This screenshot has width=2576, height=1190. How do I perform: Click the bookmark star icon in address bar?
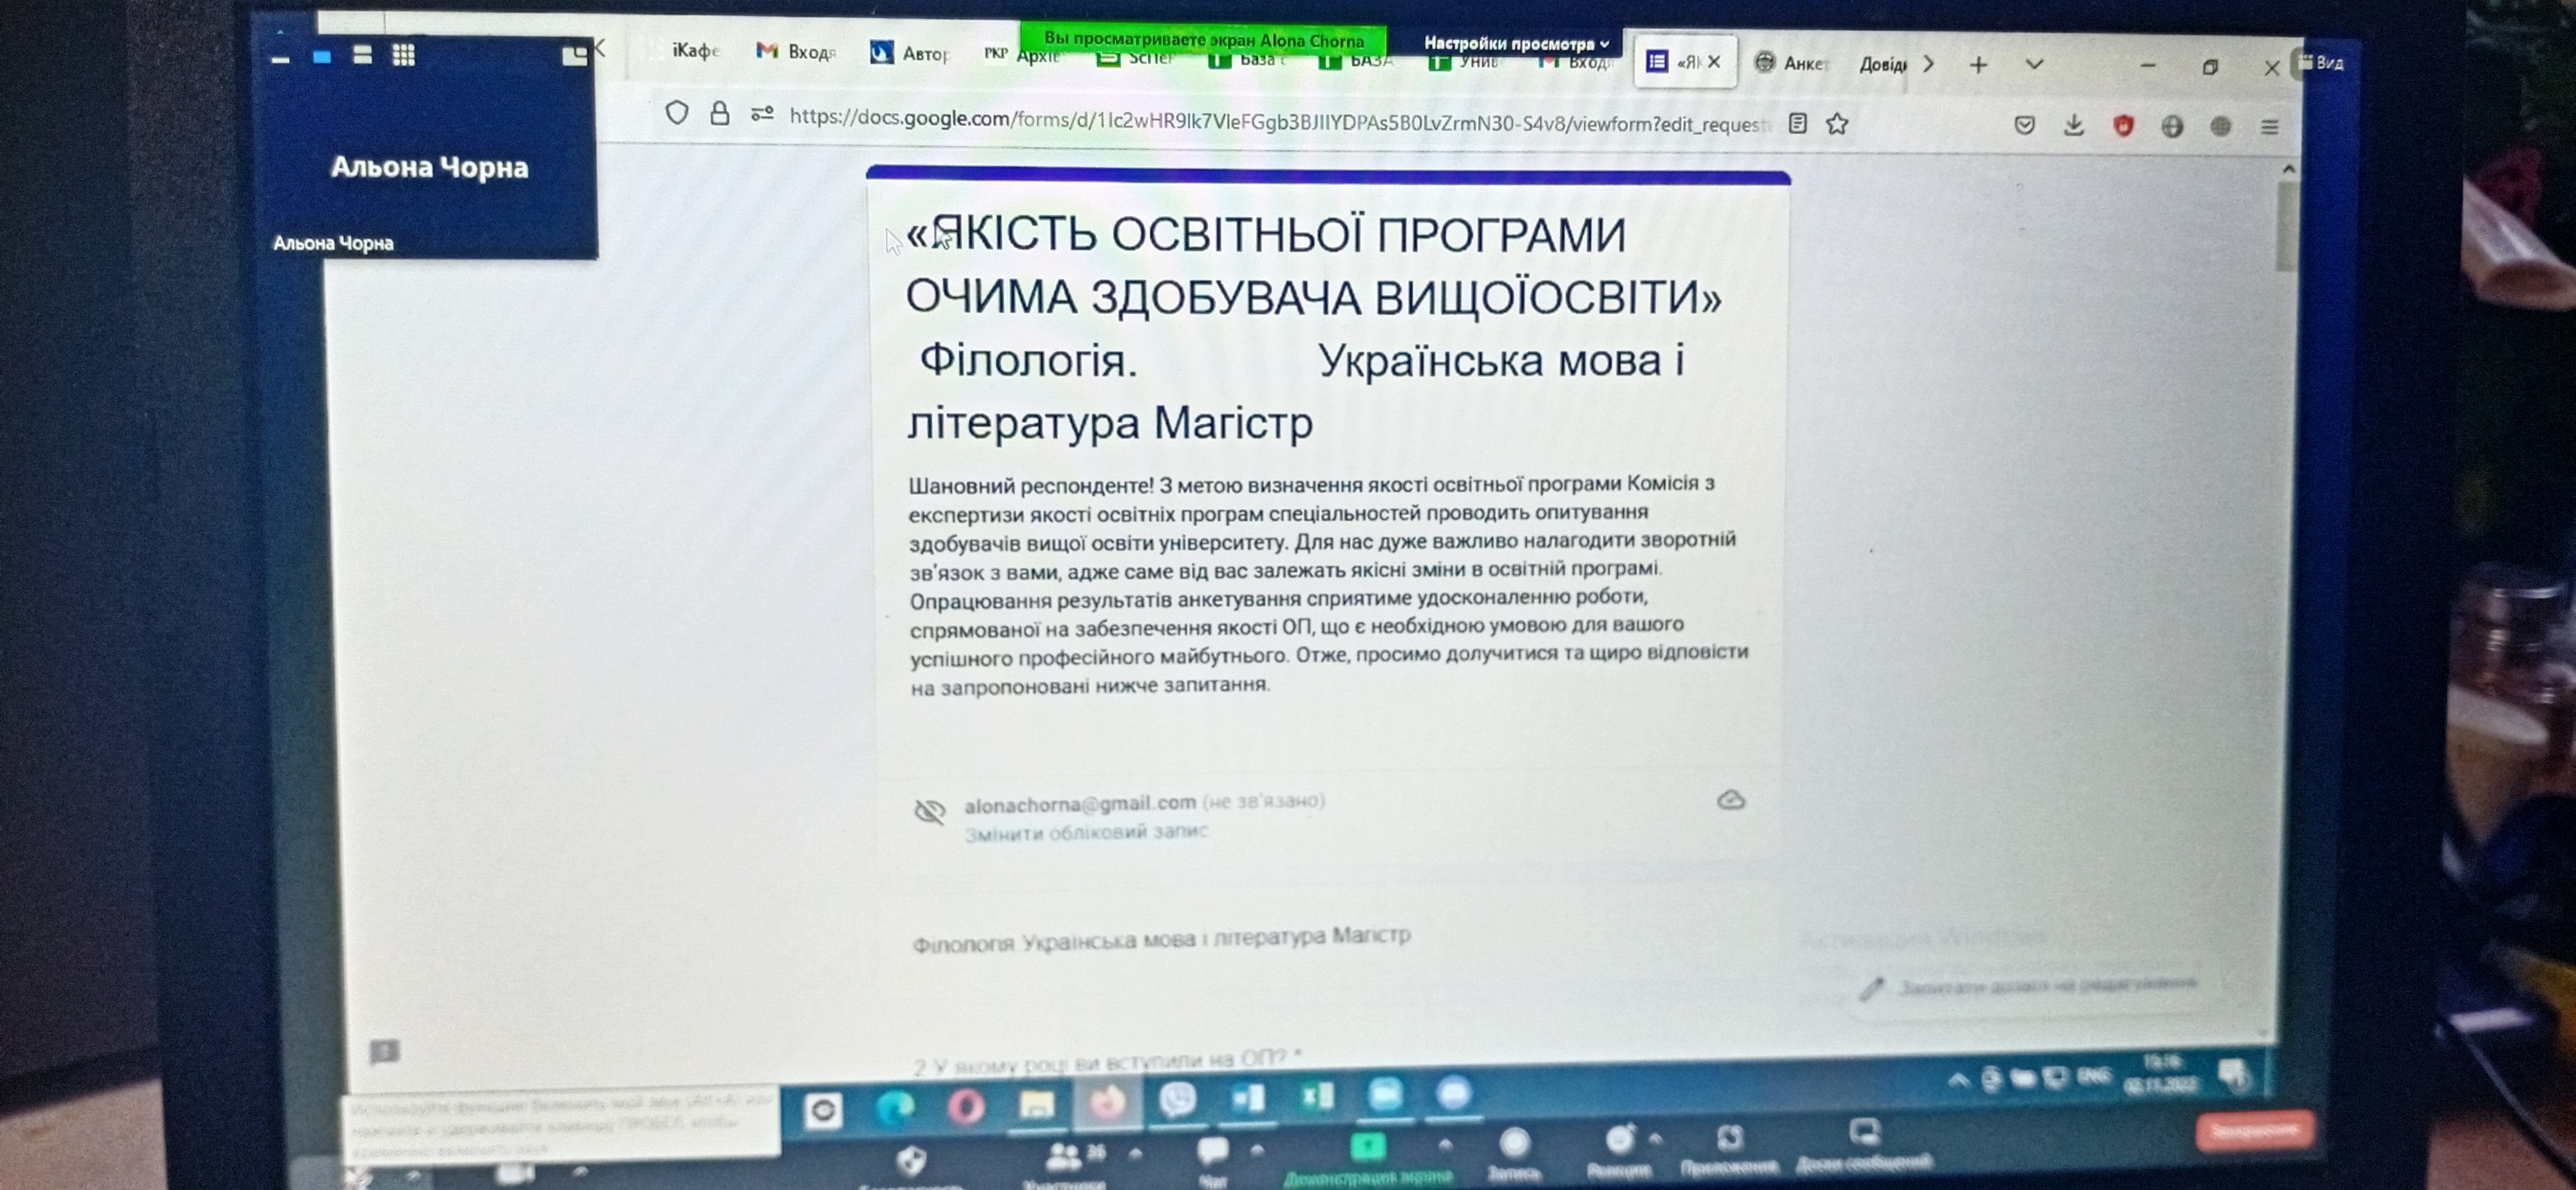coord(1837,124)
